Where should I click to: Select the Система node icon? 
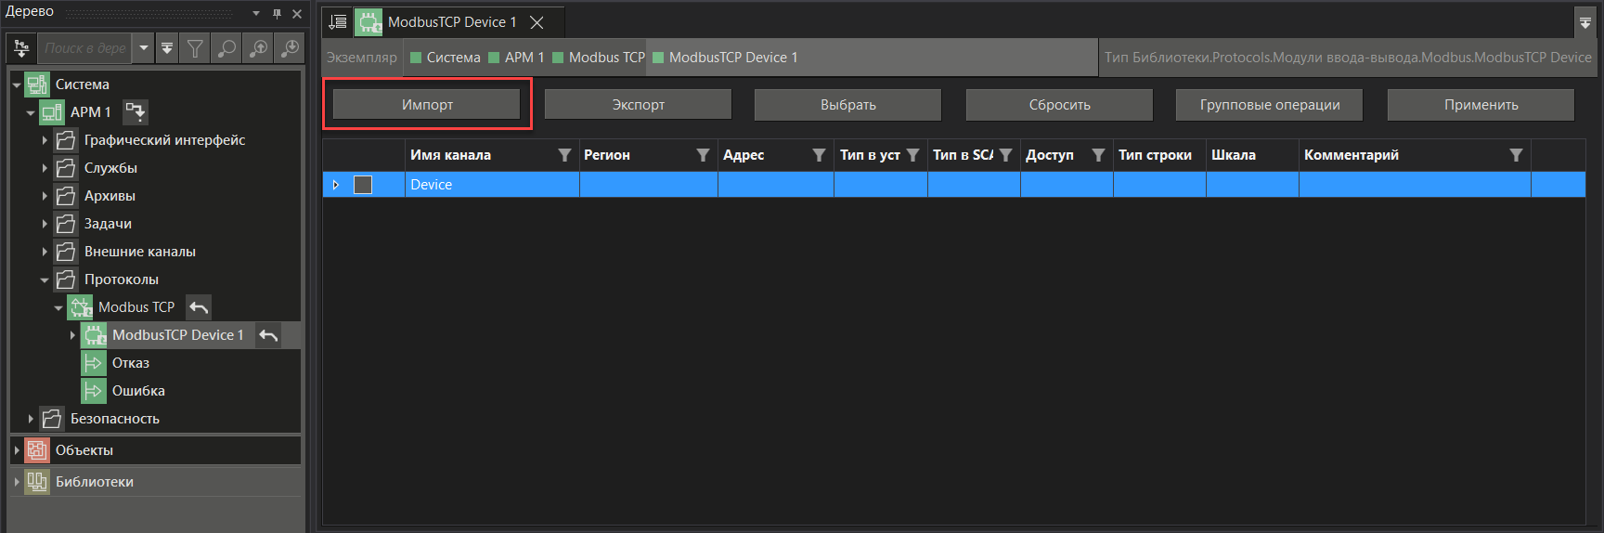(x=37, y=84)
